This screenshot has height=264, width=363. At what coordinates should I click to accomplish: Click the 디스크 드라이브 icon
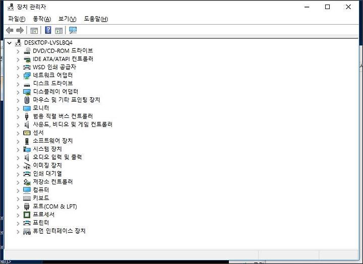(x=27, y=85)
